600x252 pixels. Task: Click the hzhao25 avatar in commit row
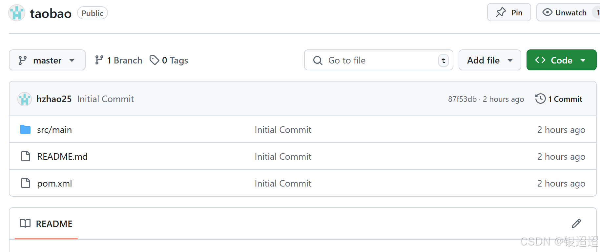point(25,99)
